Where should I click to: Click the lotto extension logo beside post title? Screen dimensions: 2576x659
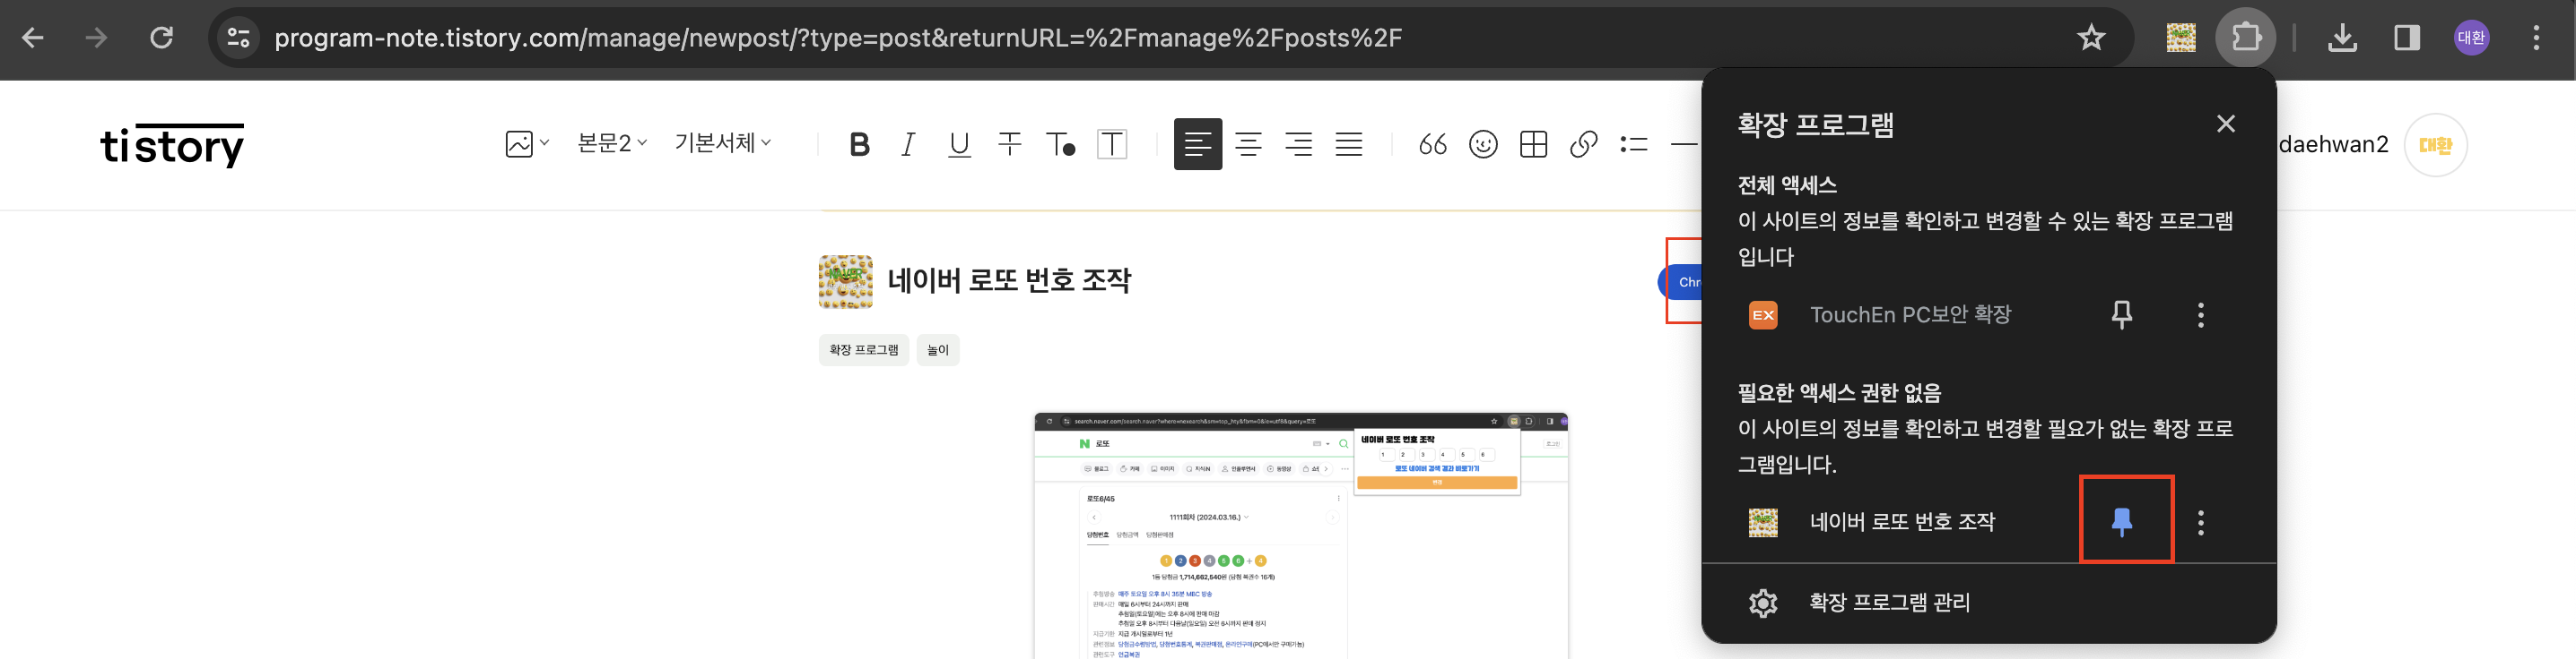845,281
